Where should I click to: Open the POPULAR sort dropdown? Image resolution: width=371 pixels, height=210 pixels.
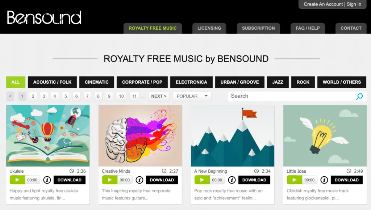tap(192, 96)
